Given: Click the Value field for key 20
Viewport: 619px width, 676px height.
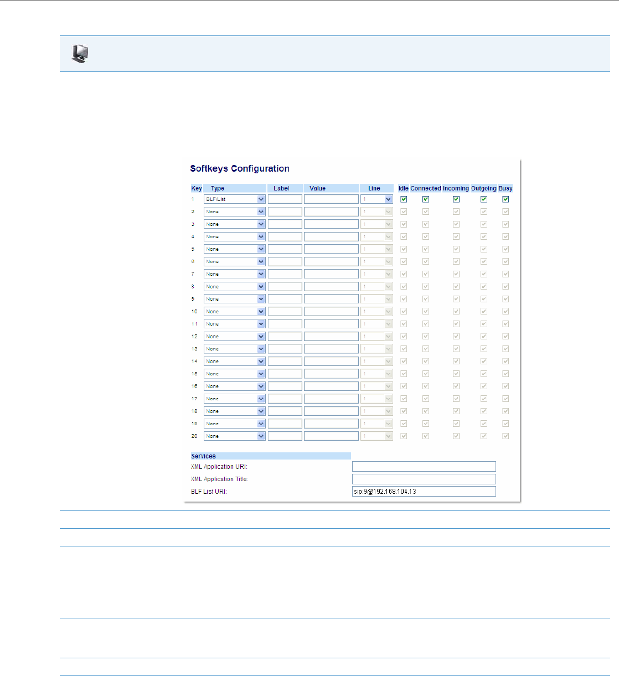Looking at the screenshot, I should [x=331, y=436].
